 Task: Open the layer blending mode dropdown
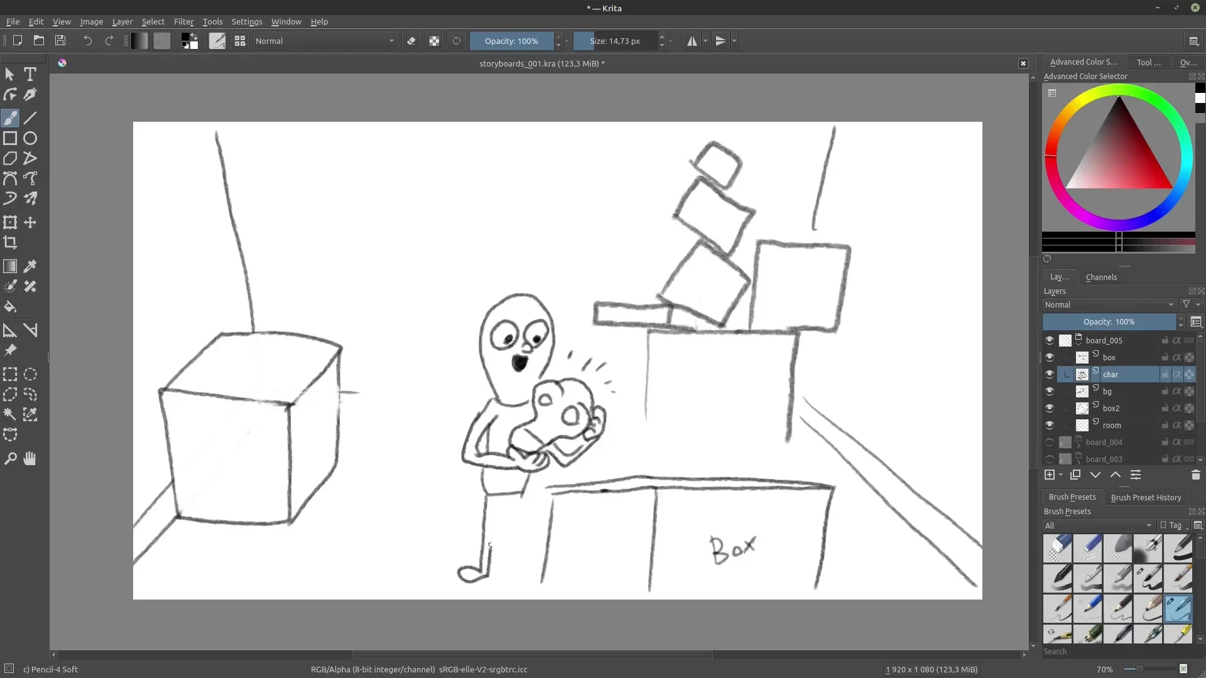coord(1109,304)
